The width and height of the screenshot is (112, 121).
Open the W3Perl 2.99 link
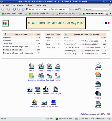click(x=105, y=114)
